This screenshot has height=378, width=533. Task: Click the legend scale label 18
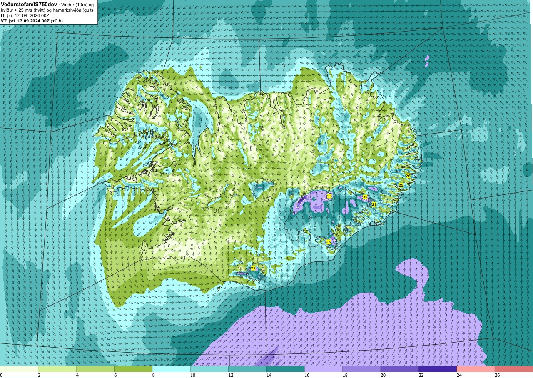coord(345,375)
